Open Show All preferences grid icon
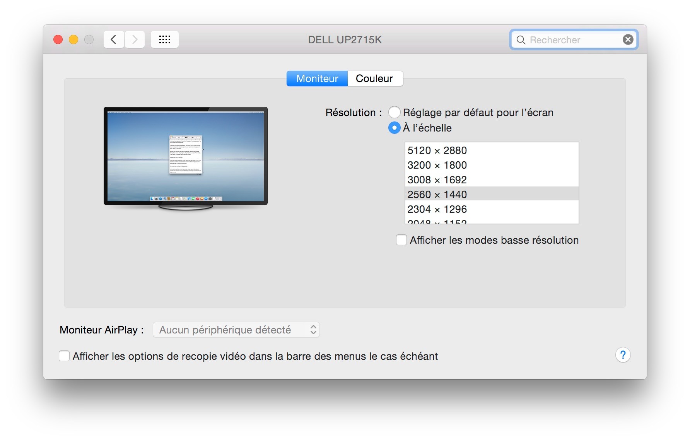Image resolution: width=690 pixels, height=441 pixels. 164,39
